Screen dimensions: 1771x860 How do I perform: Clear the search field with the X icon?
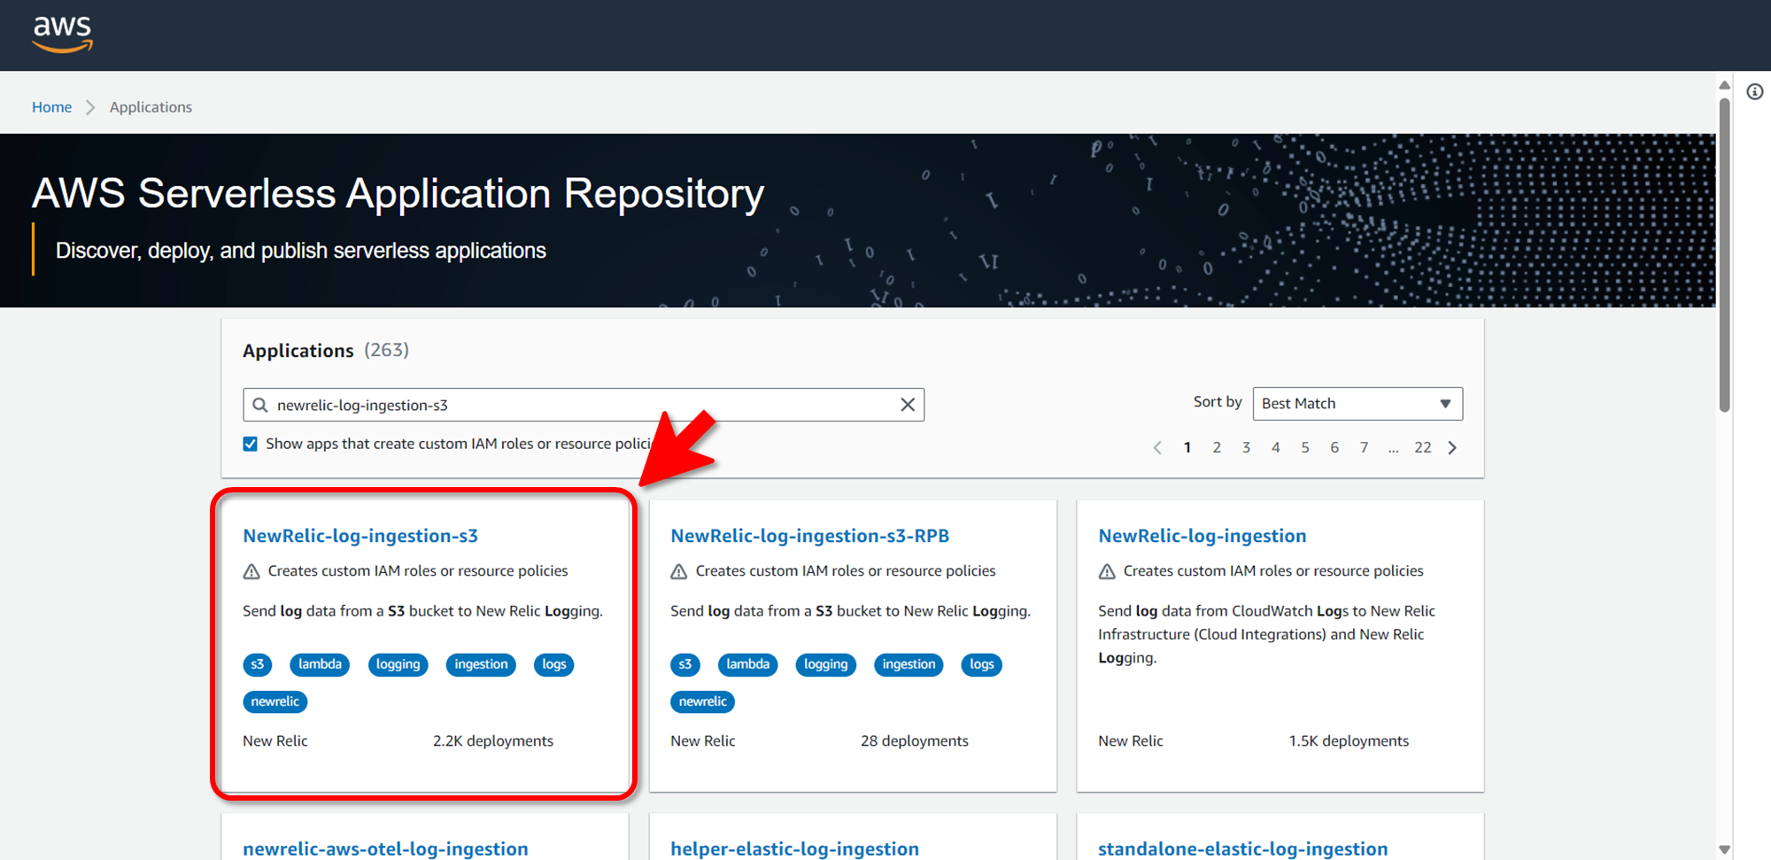pos(908,405)
